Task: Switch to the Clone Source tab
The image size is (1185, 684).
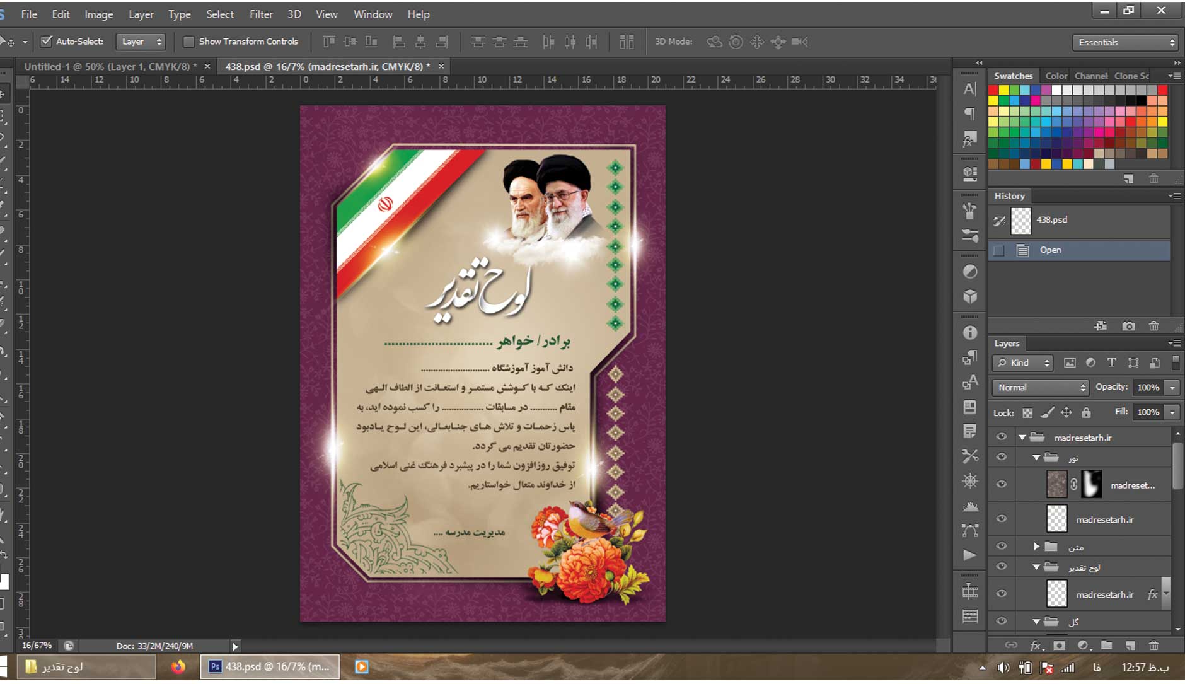Action: tap(1131, 76)
